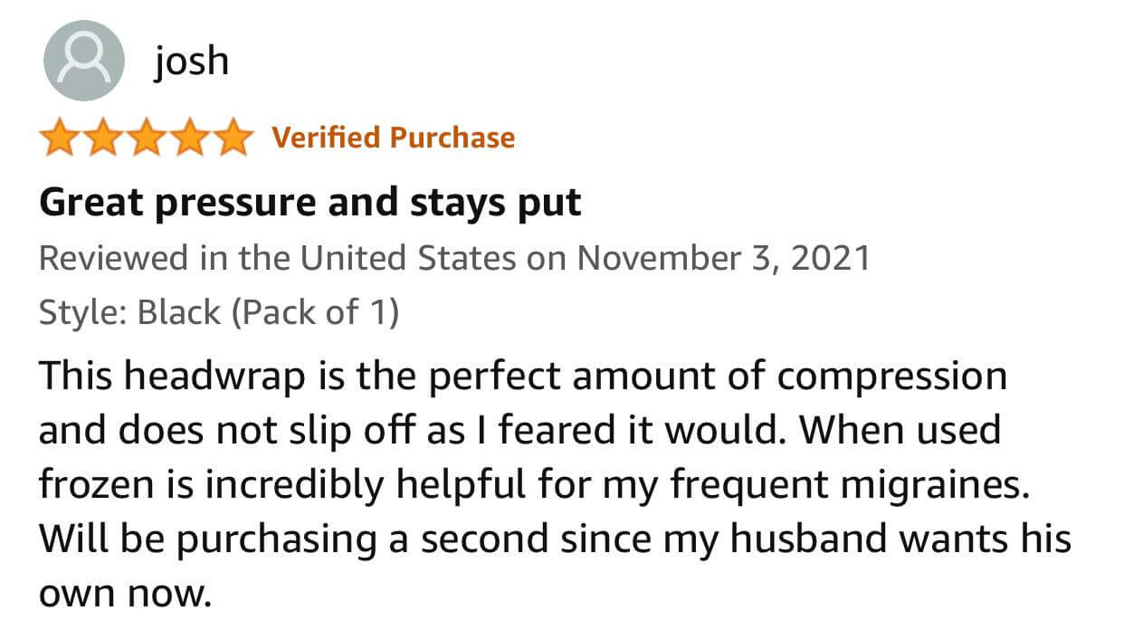This screenshot has height=639, width=1124.
Task: Click the second orange rating star
Action: 102,138
